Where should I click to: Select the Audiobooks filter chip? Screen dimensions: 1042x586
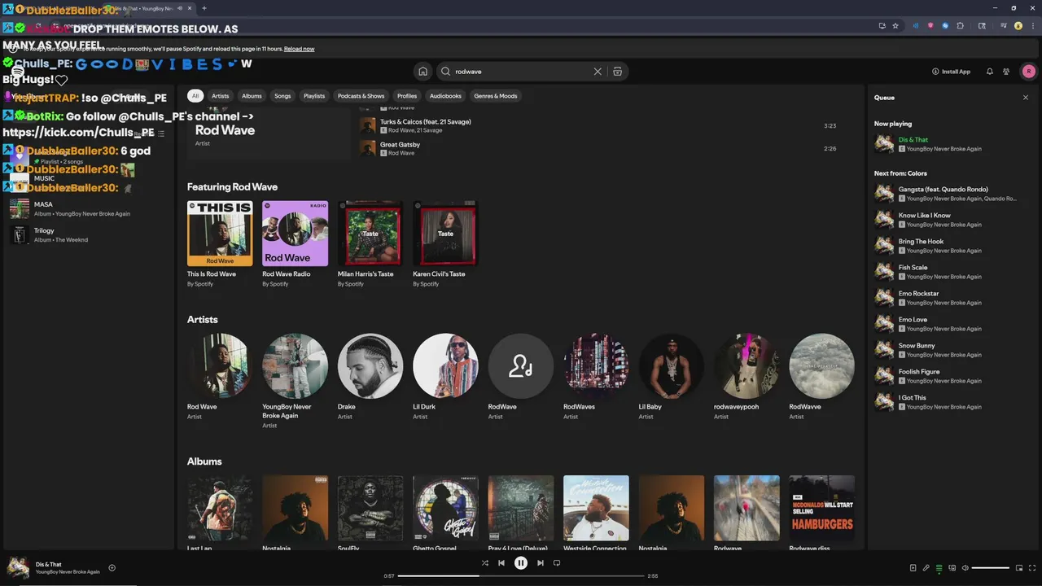tap(445, 96)
